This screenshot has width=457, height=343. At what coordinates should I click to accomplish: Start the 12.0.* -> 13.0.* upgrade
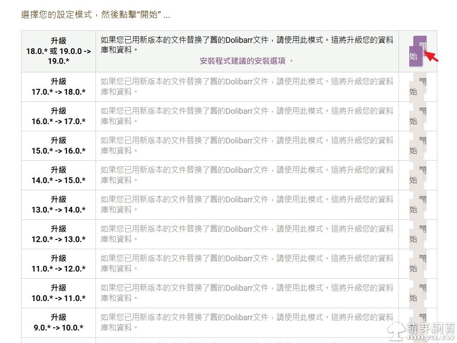point(418,234)
